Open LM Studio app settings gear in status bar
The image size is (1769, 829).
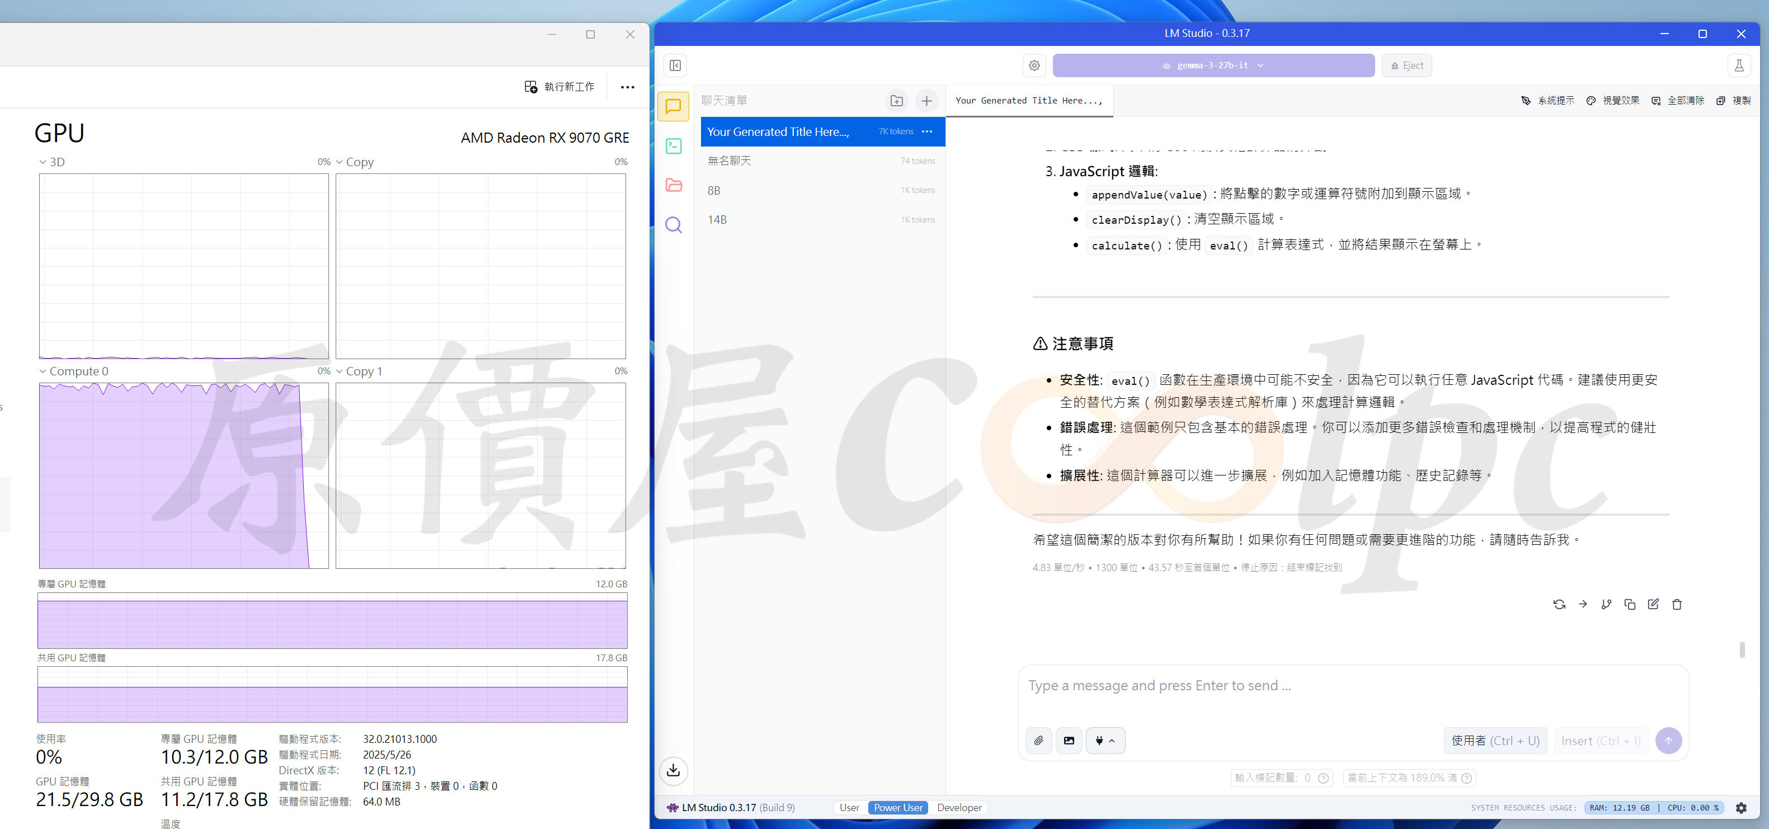[x=1741, y=808]
